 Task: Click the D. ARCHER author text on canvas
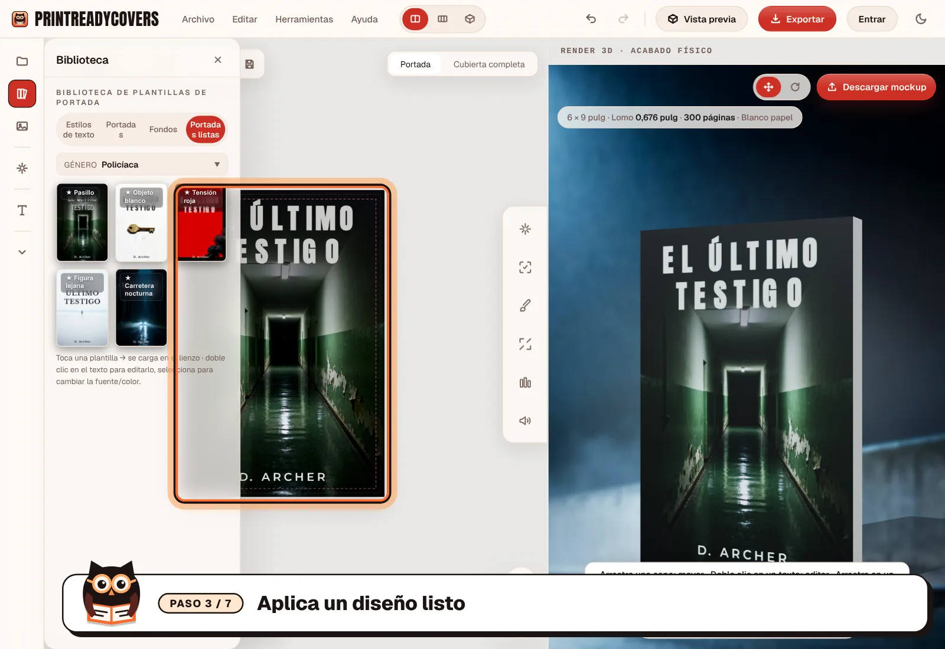283,477
